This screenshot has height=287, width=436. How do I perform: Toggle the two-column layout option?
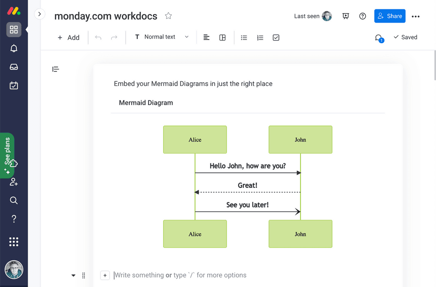coord(222,37)
